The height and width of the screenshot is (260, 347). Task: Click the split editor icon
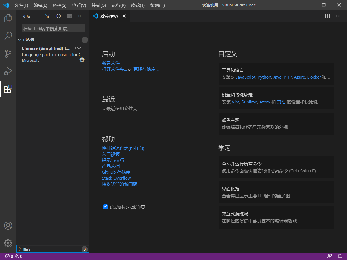coord(327,16)
